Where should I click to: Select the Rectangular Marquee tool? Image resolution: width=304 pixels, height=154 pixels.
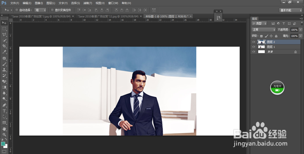[x=4, y=29]
